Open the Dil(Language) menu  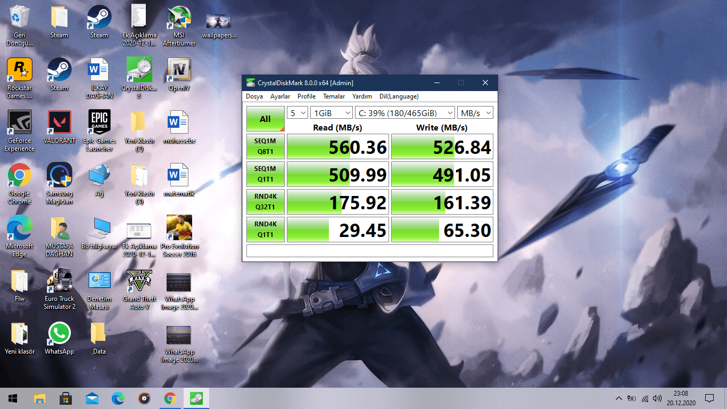pyautogui.click(x=399, y=96)
